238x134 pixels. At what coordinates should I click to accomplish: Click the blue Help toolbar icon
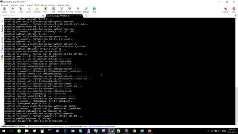(x=94, y=10)
